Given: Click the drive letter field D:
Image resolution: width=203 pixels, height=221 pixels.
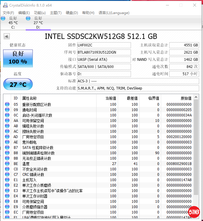Looking at the screenshot, I should [104, 74].
